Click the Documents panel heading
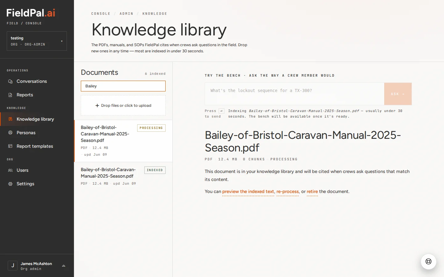444x277 pixels. pyautogui.click(x=100, y=72)
